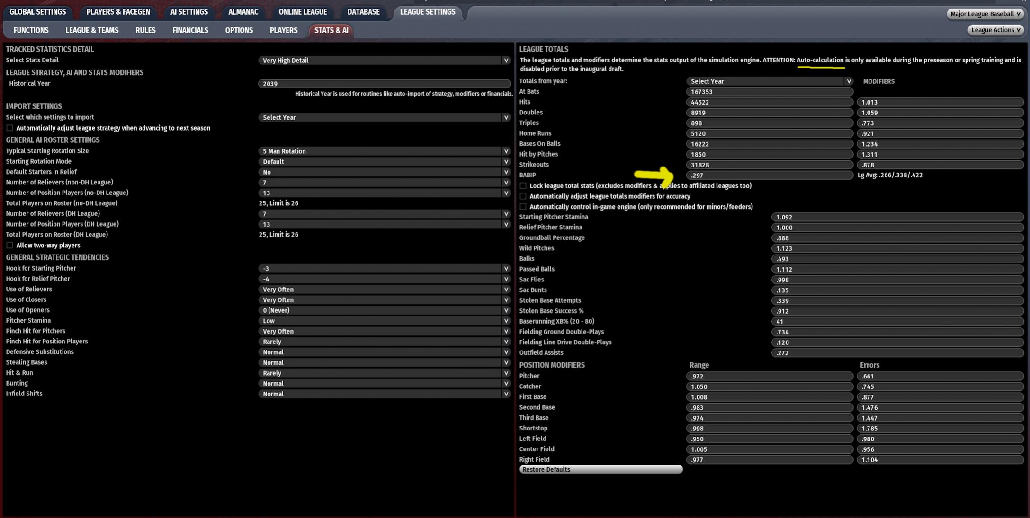Screen dimensions: 1030x518
Task: Click the underlined Auto-calculation link
Action: pos(820,60)
